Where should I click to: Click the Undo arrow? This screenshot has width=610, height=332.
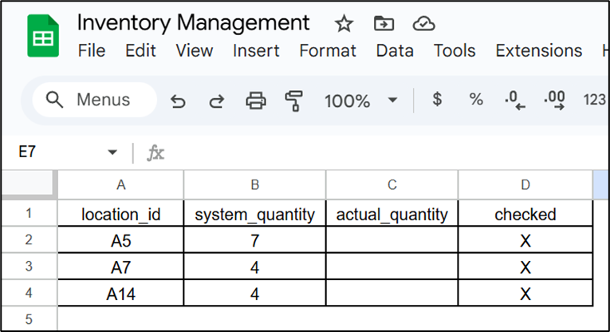[x=179, y=101]
